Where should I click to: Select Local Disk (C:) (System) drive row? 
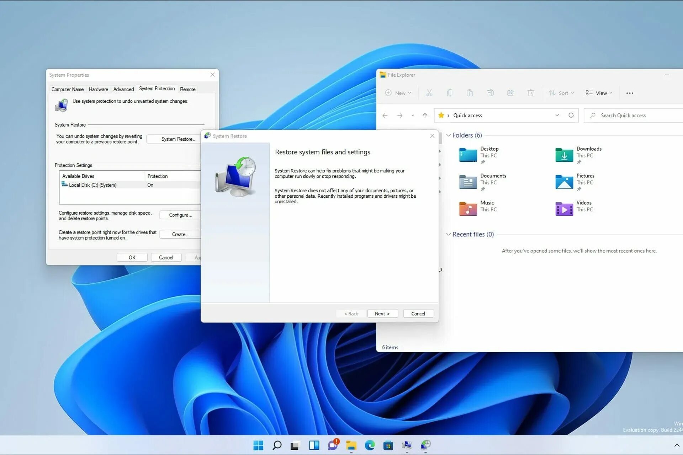pyautogui.click(x=92, y=185)
